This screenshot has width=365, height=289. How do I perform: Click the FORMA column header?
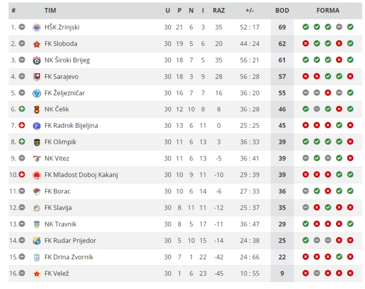coord(328,11)
